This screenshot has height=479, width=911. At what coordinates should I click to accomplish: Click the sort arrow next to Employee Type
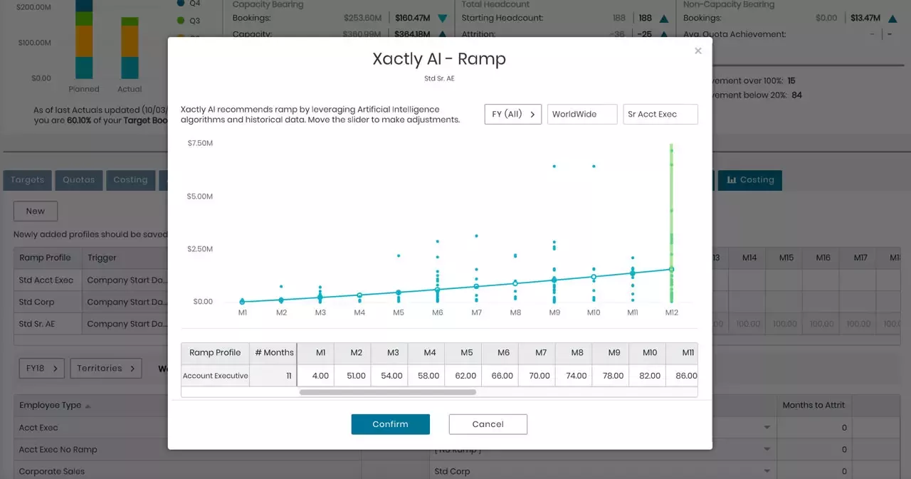[88, 406]
